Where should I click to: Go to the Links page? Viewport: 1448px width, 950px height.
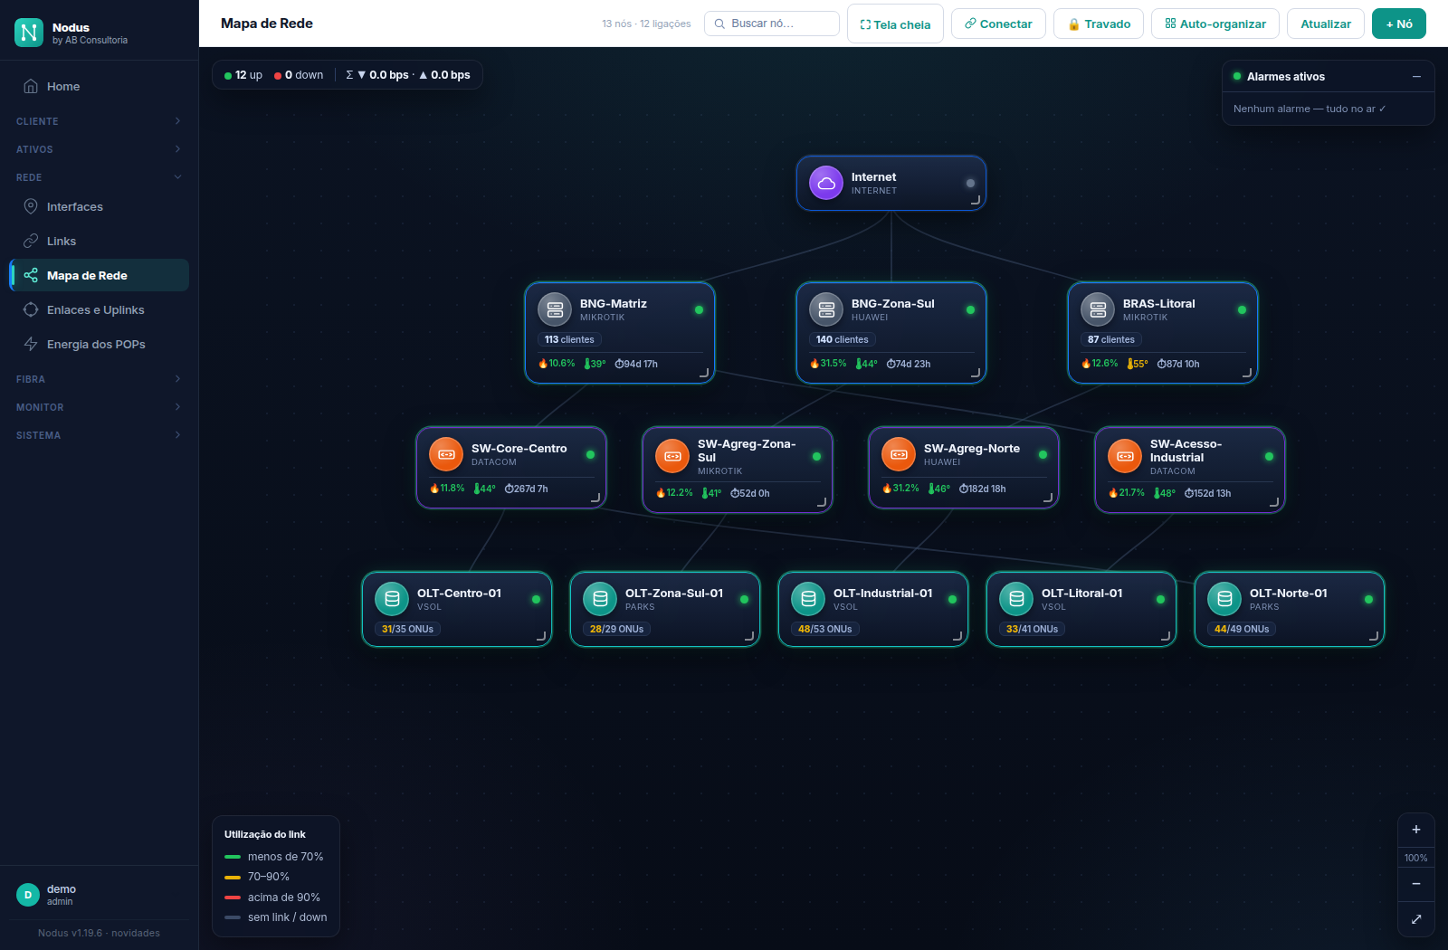coord(99,241)
